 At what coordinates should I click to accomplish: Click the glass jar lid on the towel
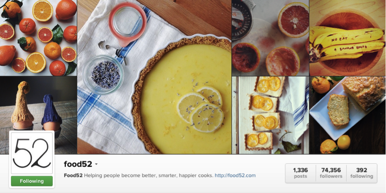coord(128,24)
